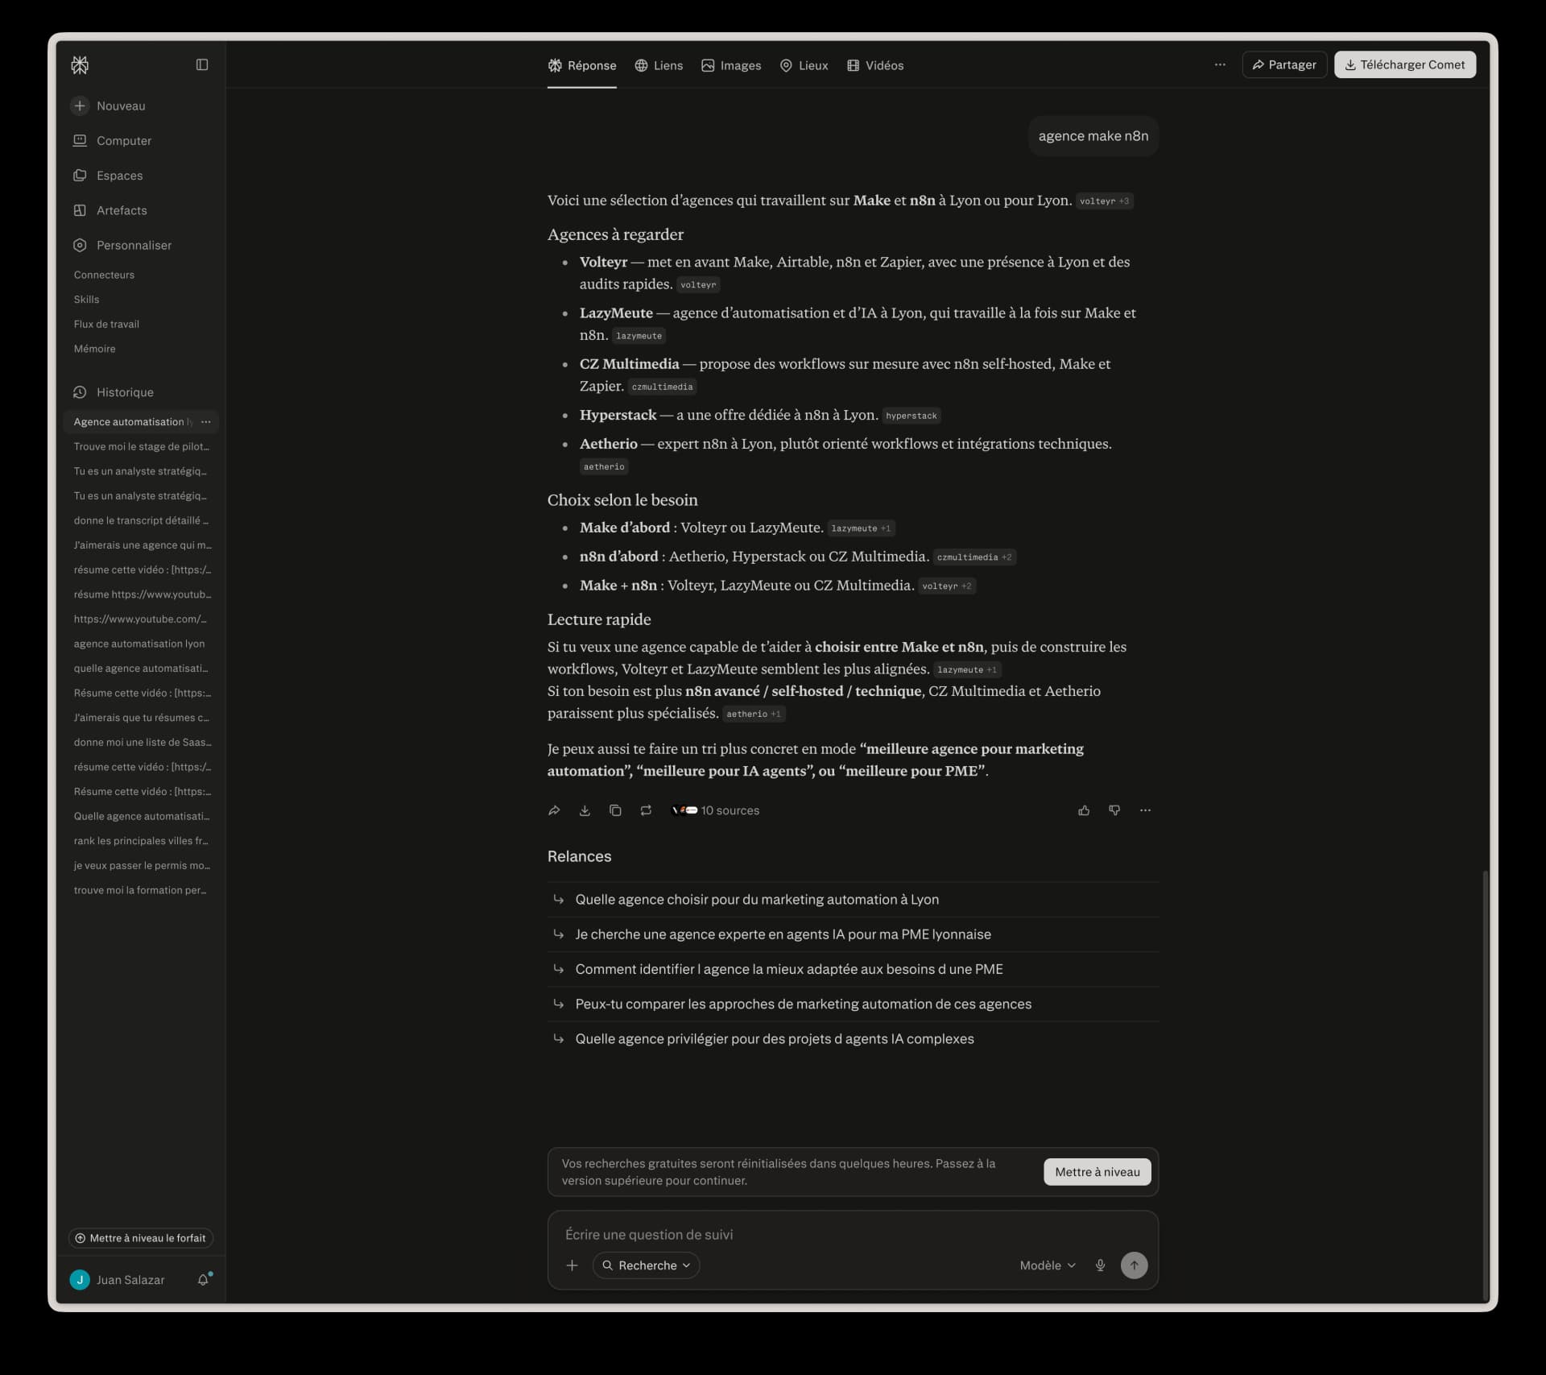The width and height of the screenshot is (1546, 1375).
Task: Open Connecteurs submenu item
Action: point(104,275)
